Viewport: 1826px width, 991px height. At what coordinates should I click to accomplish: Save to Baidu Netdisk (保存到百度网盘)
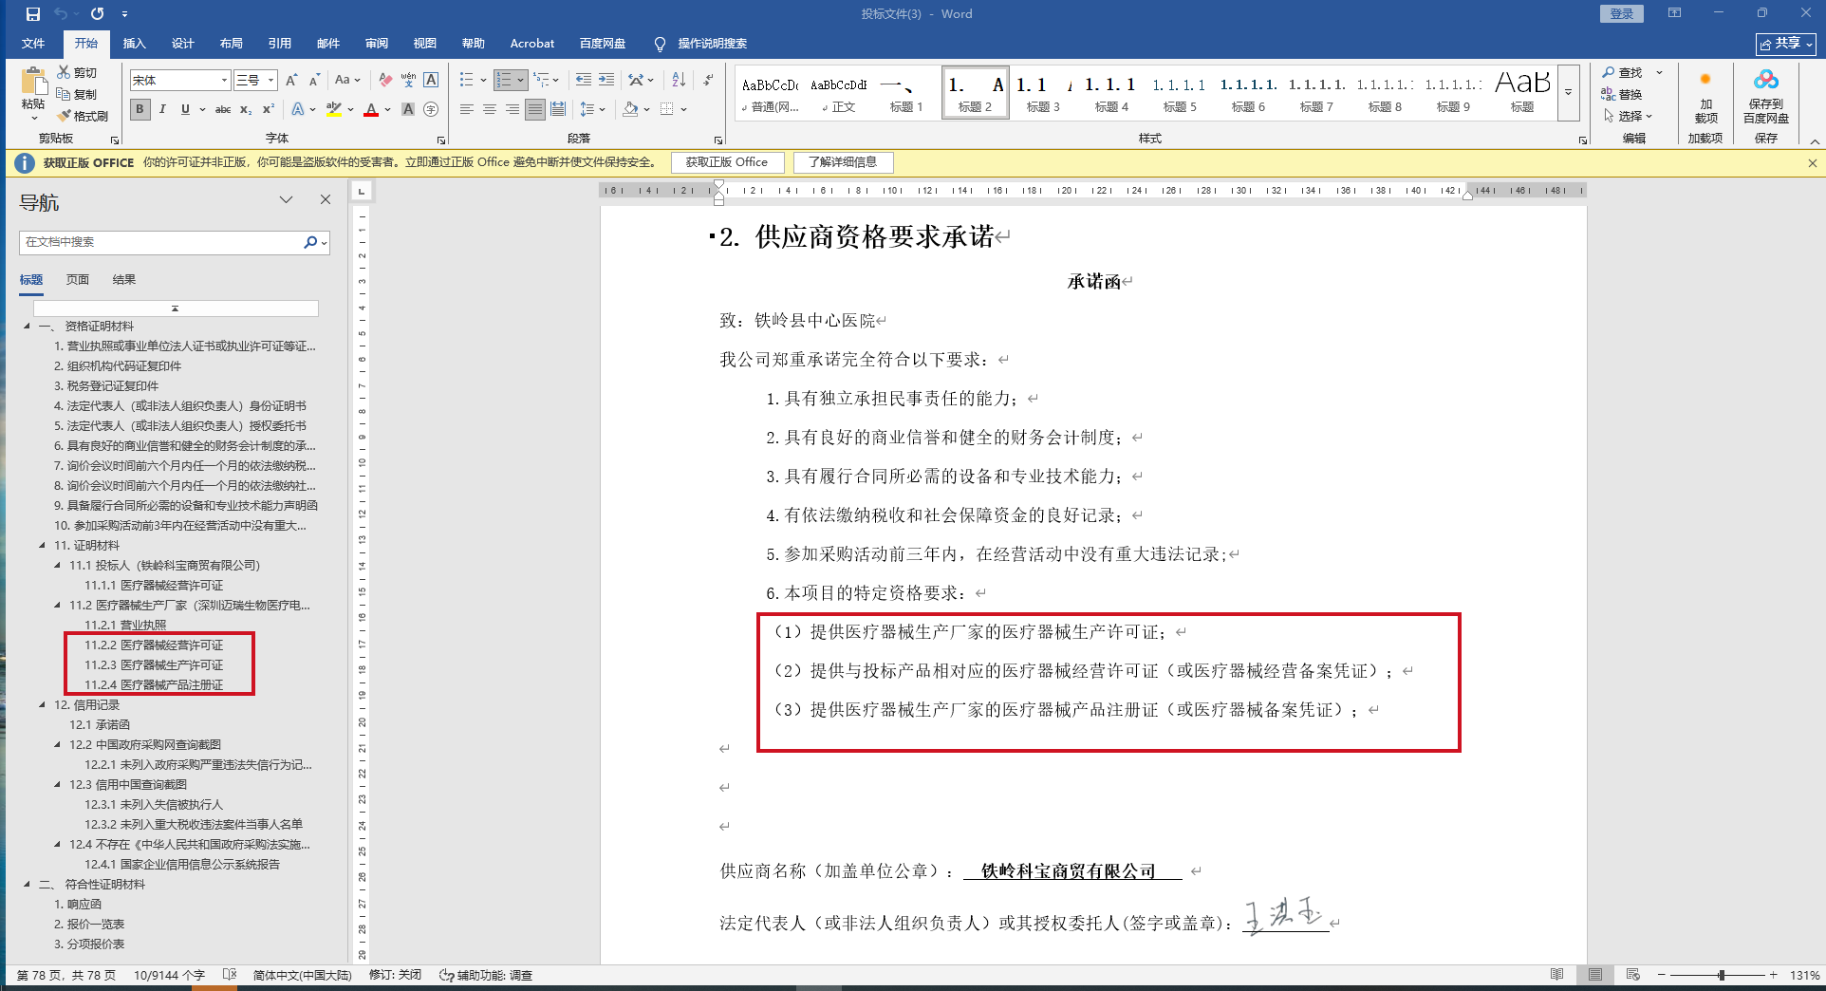[x=1765, y=96]
